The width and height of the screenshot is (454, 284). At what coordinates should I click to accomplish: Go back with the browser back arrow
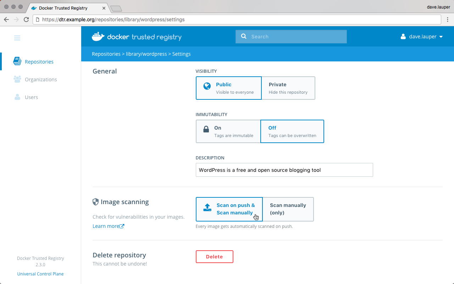tap(6, 20)
